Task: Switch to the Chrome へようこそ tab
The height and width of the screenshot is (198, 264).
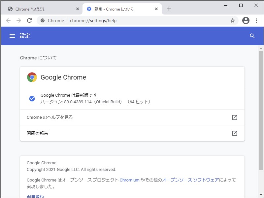Action: (x=40, y=9)
